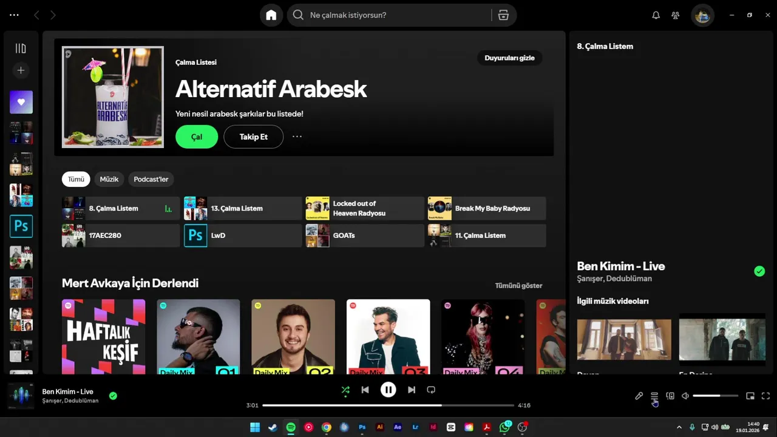The height and width of the screenshot is (437, 777).
Task: Open the play queue icon
Action: 654,396
